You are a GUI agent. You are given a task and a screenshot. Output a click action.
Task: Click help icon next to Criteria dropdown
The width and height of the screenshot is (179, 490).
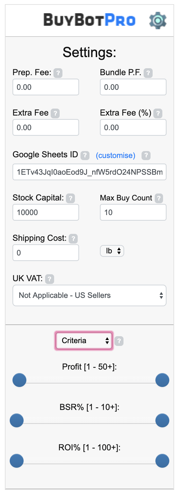pos(119,341)
